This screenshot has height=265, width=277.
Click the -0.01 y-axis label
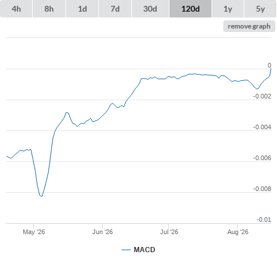tap(264, 220)
